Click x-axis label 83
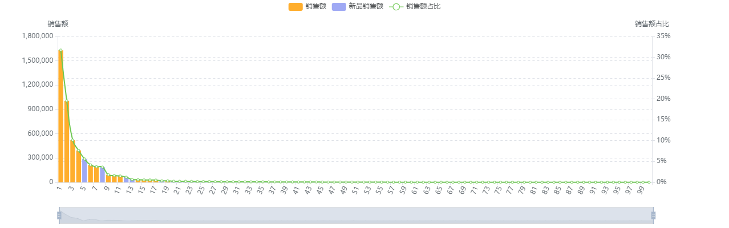The width and height of the screenshot is (729, 228). tap(545, 190)
